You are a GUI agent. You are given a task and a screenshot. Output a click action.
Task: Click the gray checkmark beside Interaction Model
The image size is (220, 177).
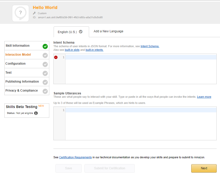point(45,55)
